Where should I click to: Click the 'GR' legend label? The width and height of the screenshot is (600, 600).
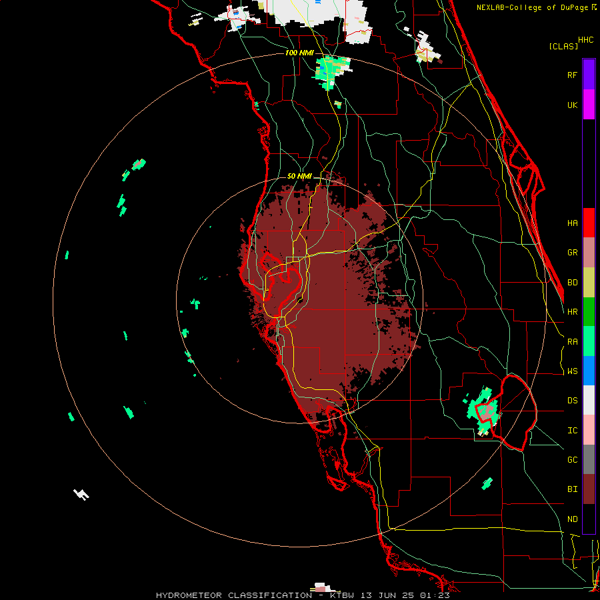[572, 253]
